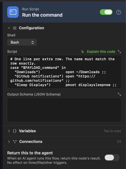126x169 pixels.
Task: Expand the Variables section chevron
Action: point(9,131)
